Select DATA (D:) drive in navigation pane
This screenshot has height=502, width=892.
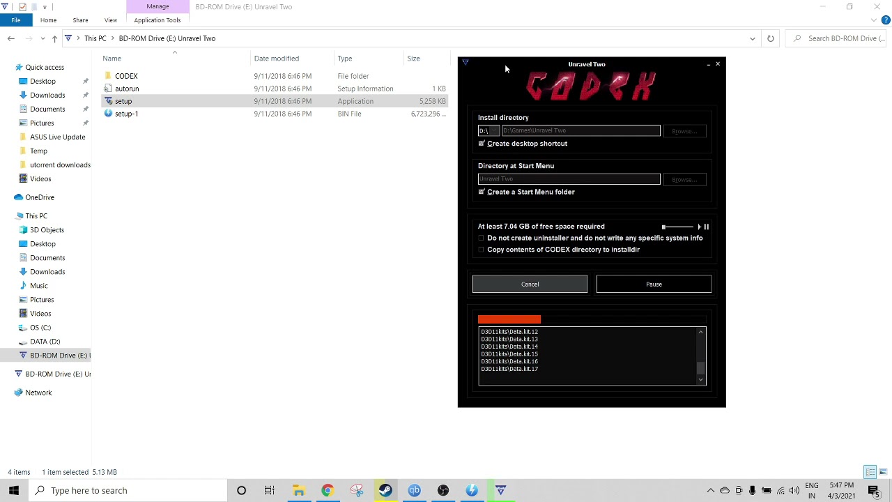point(45,342)
